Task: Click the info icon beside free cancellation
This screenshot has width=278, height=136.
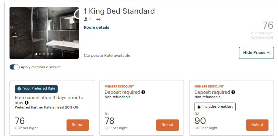Action: (x=27, y=103)
